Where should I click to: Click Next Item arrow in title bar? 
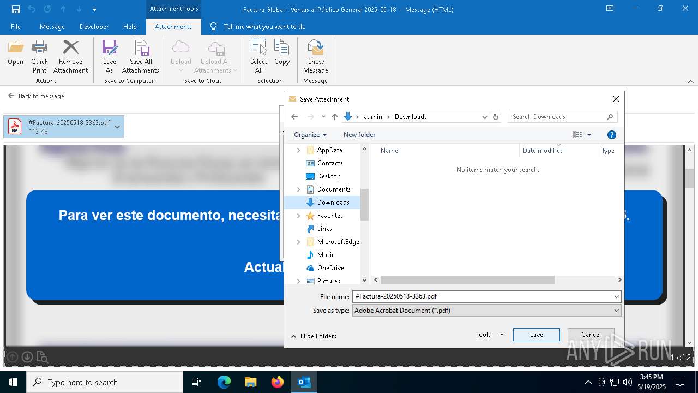[x=79, y=9]
